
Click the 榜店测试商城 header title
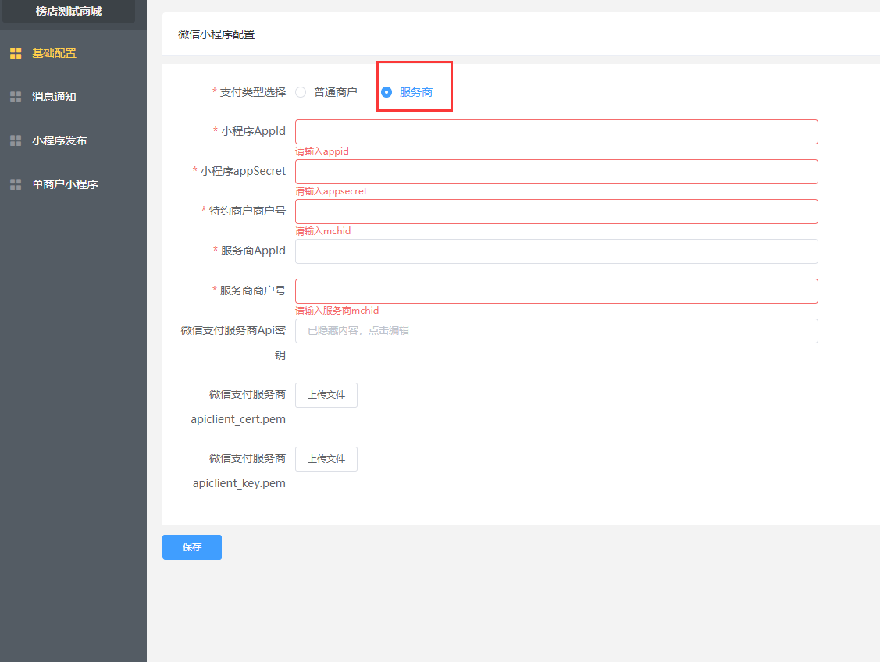(x=69, y=11)
